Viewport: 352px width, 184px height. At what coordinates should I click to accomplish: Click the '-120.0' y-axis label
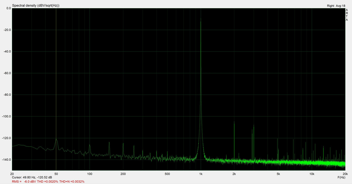click(7, 138)
